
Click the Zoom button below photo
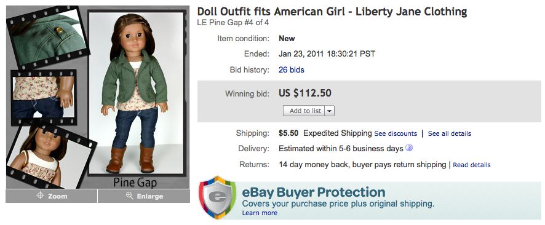(x=52, y=196)
